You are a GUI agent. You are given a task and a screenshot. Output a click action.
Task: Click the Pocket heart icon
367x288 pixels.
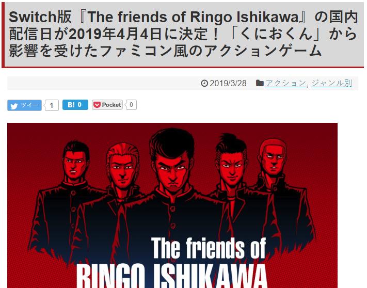click(x=97, y=105)
